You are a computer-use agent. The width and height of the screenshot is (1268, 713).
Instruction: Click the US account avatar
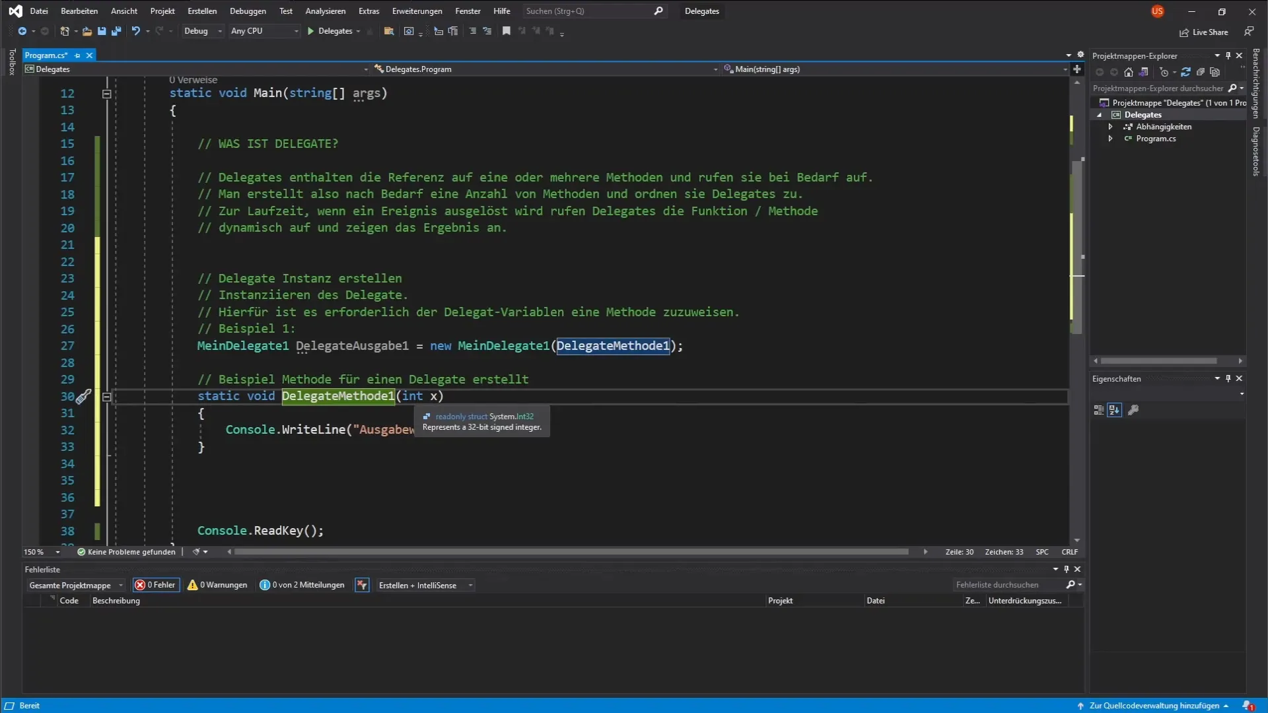1157,11
